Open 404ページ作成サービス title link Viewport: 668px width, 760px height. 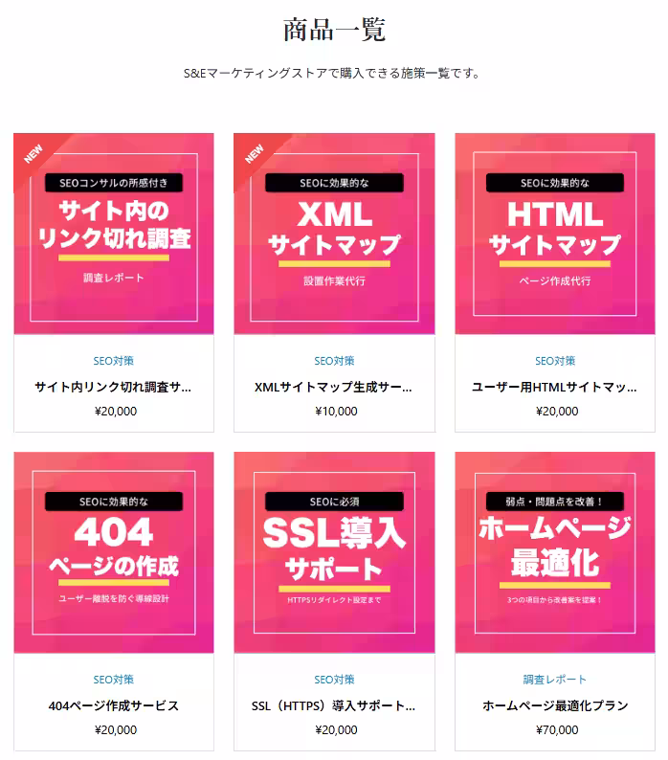click(114, 705)
